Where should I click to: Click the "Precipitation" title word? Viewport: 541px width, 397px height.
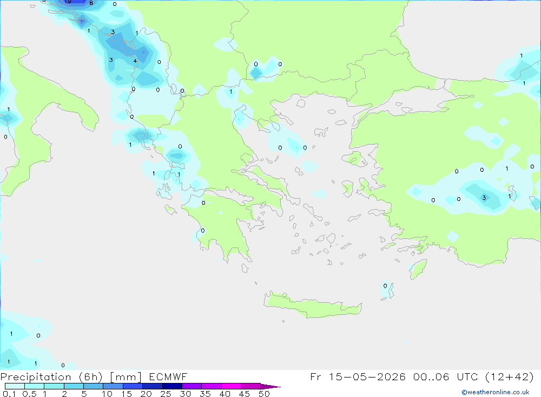pos(36,377)
